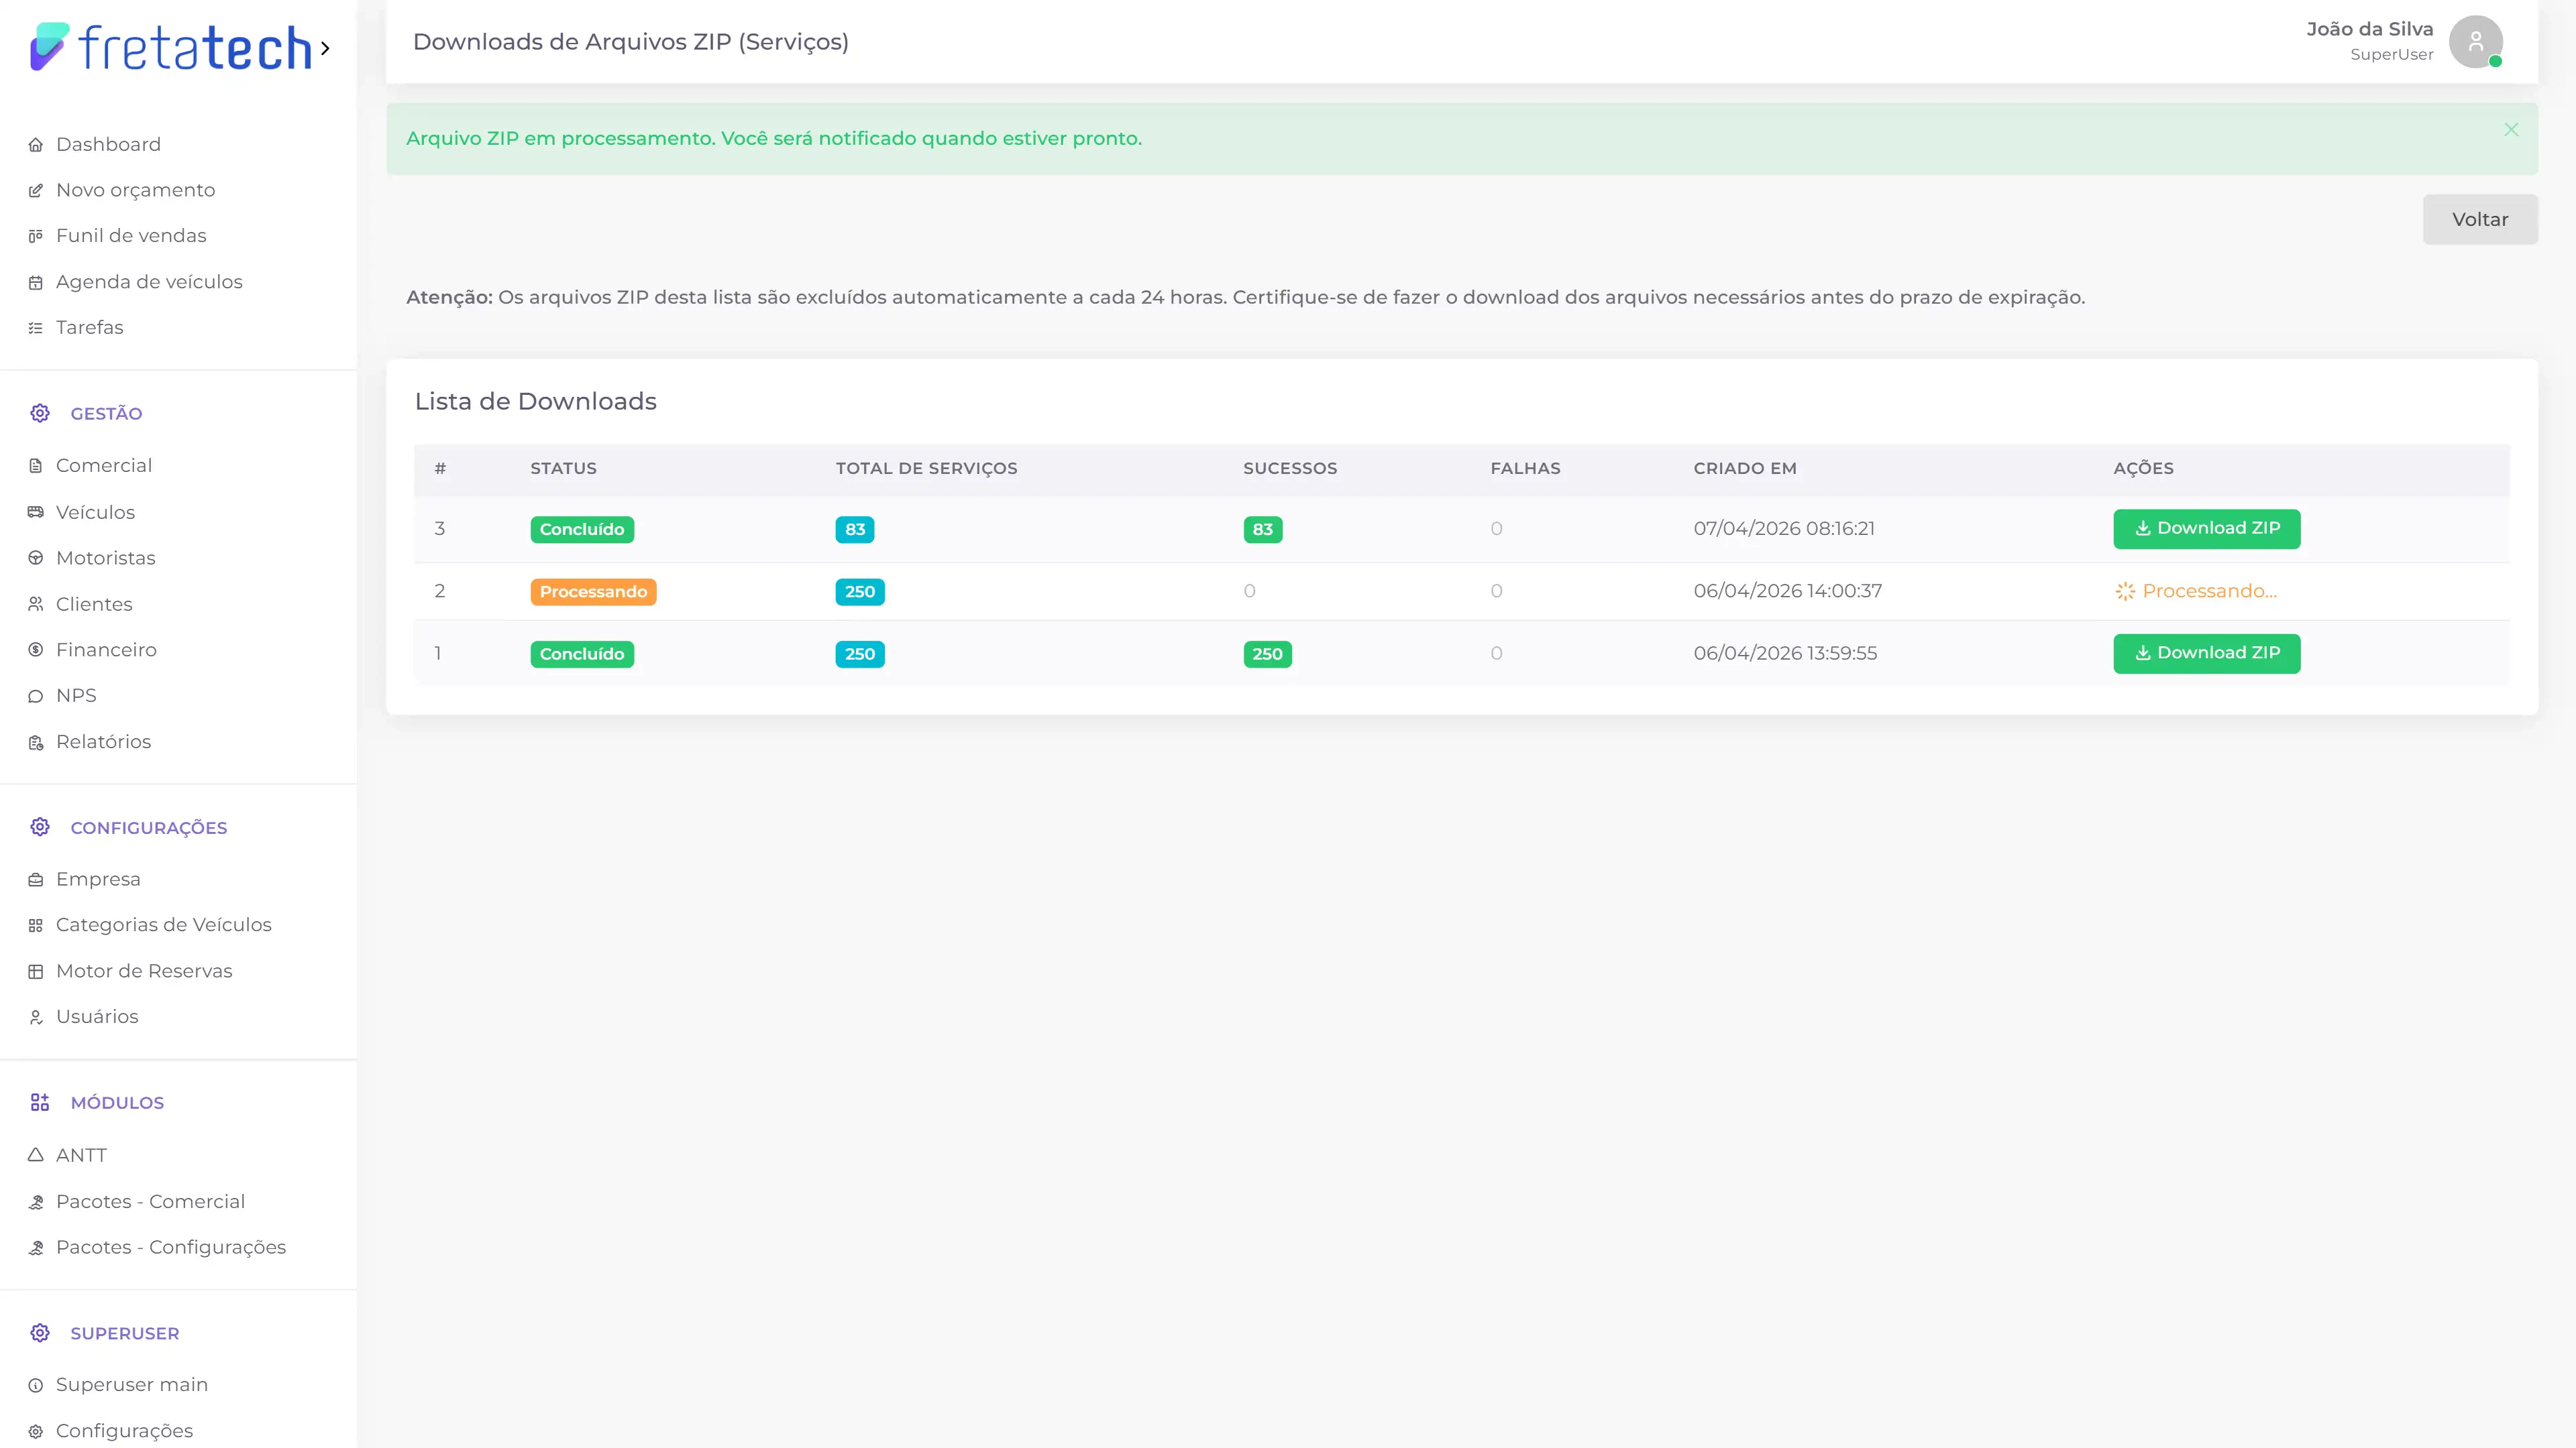Expand the SUPERUSER section header
The image size is (2576, 1448).
click(x=125, y=1333)
